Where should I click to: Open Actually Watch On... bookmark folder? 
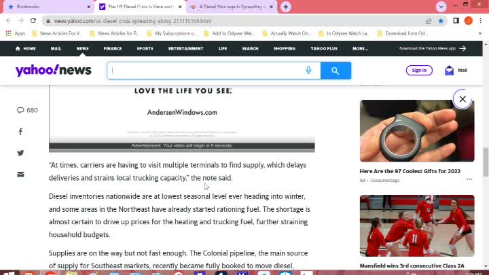pyautogui.click(x=287, y=33)
